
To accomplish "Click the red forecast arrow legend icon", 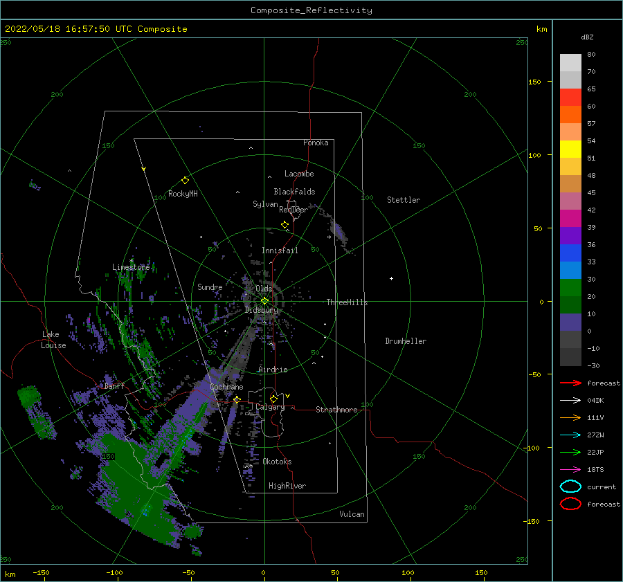I will (570, 383).
